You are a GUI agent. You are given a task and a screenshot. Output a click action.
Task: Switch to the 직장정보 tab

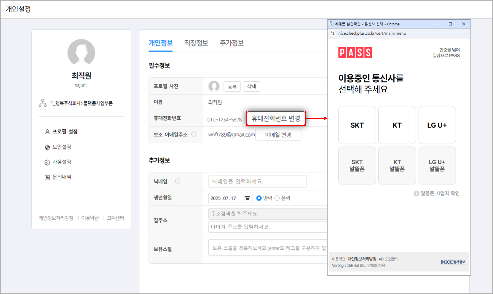coord(196,43)
